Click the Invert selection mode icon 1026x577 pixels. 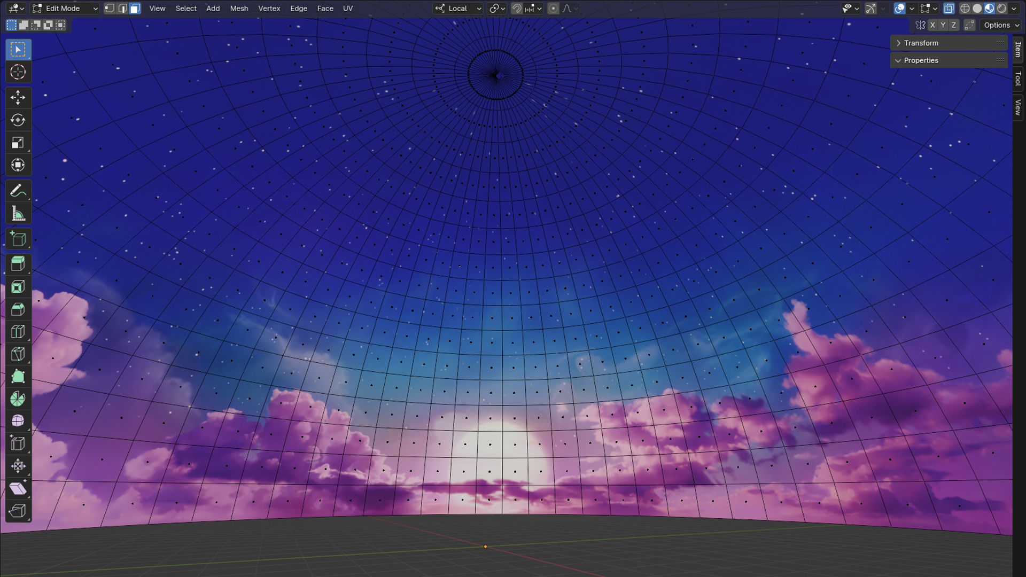click(48, 25)
